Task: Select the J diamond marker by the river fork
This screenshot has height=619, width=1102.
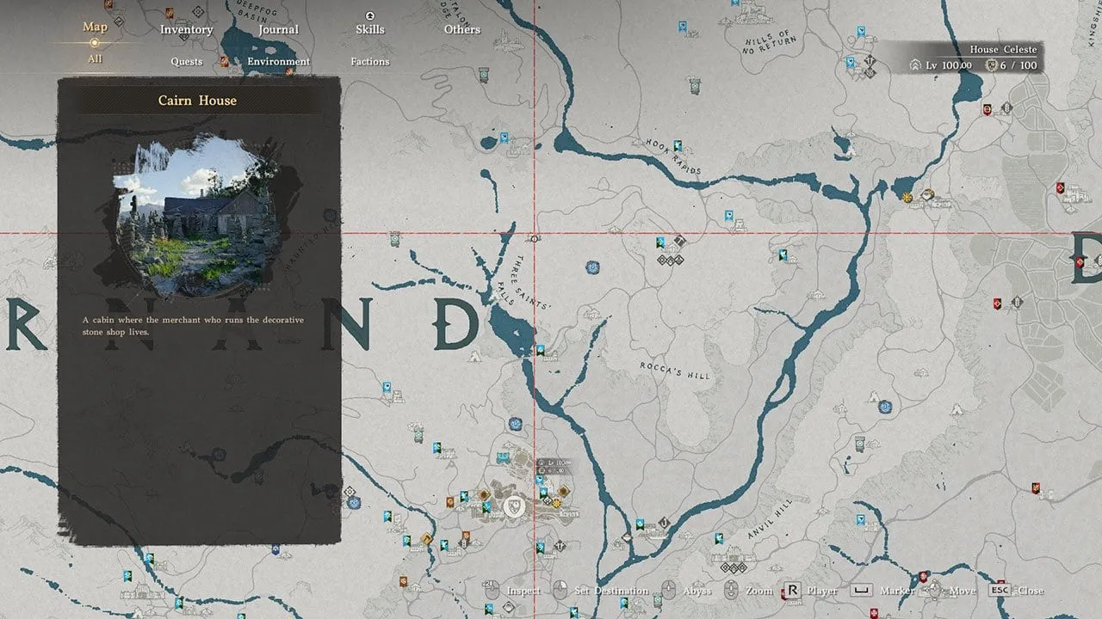Action: pos(664,521)
